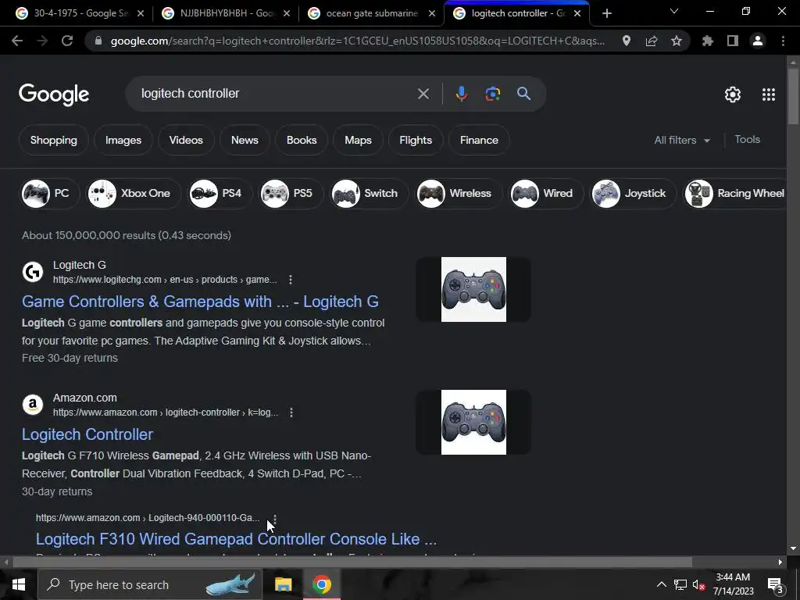Clear the search box with X
The height and width of the screenshot is (600, 800).
pyautogui.click(x=423, y=94)
